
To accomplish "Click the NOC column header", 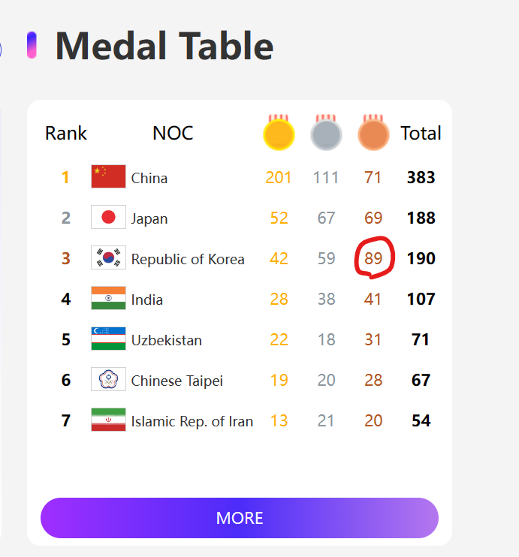I will pyautogui.click(x=173, y=134).
